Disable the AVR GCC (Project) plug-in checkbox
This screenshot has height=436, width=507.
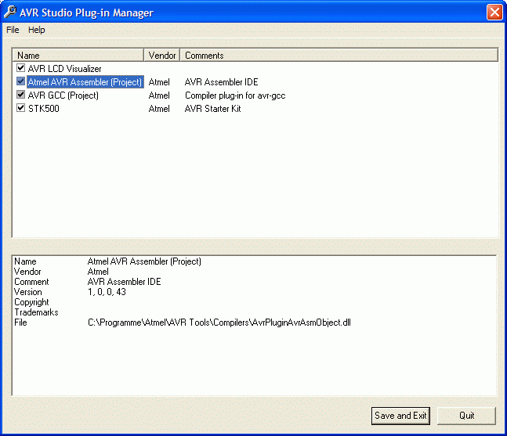[20, 95]
